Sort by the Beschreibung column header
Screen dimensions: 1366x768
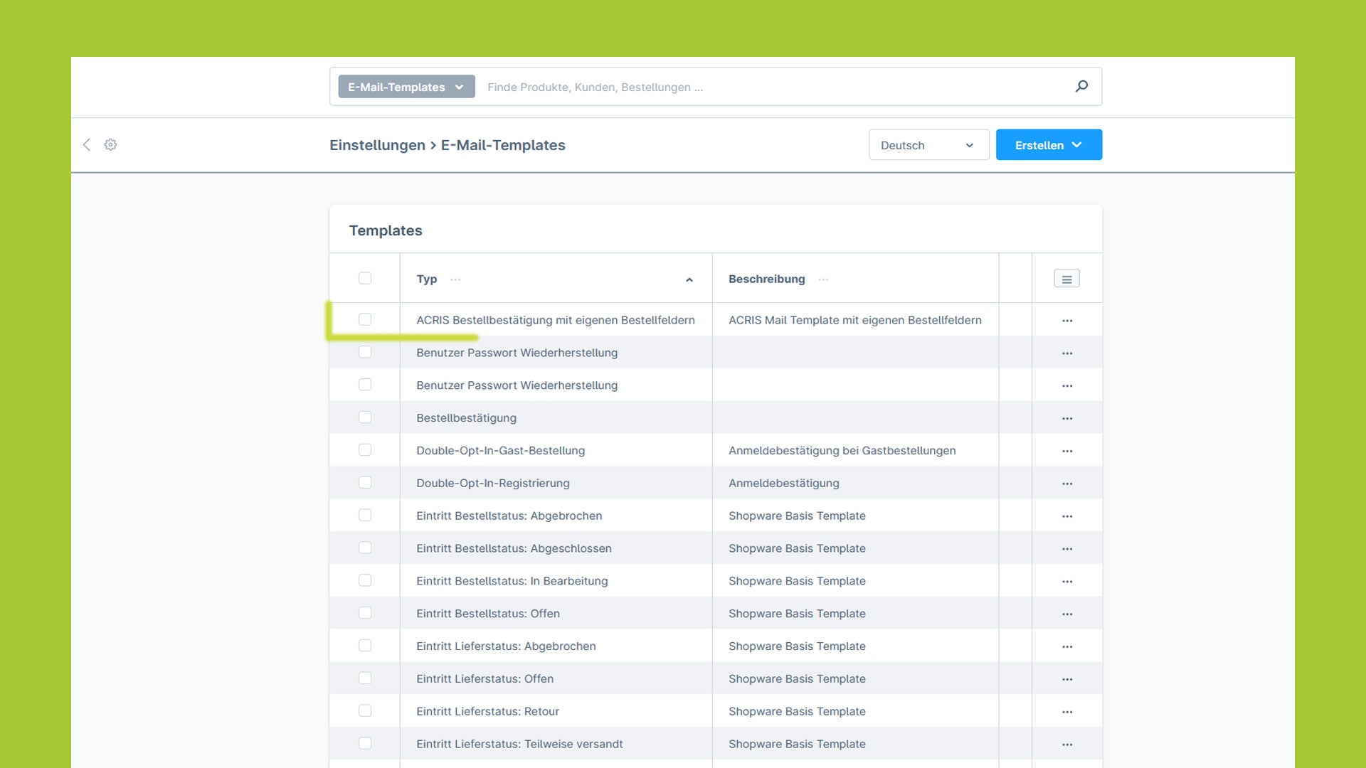click(766, 279)
